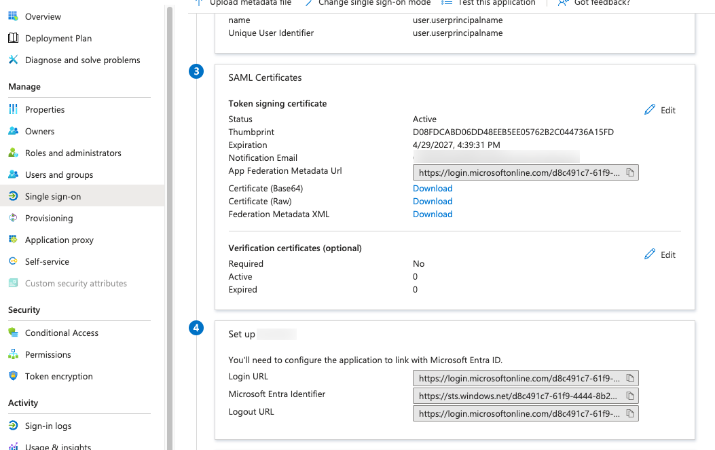
Task: Download Certificate (Base64)
Action: 433,188
